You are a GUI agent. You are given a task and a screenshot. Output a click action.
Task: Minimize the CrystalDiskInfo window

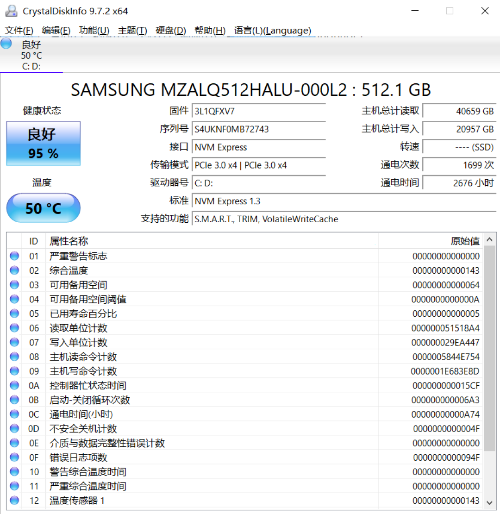coord(415,11)
